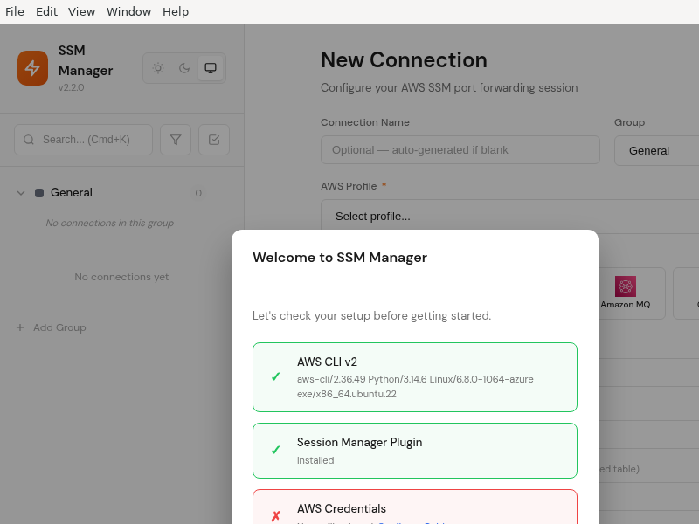Click the aws-cli version details text
This screenshot has width=699, height=524.
[415, 386]
